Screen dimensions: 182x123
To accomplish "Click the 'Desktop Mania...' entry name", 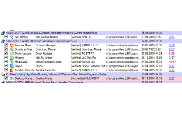I will (25, 78).
